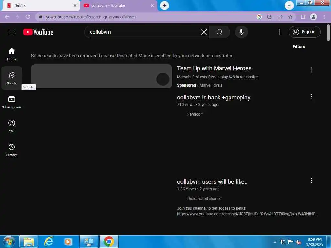The height and width of the screenshot is (248, 331).
Task: Click the sponsored ad thumbnail placeholder
Action: 101,76
